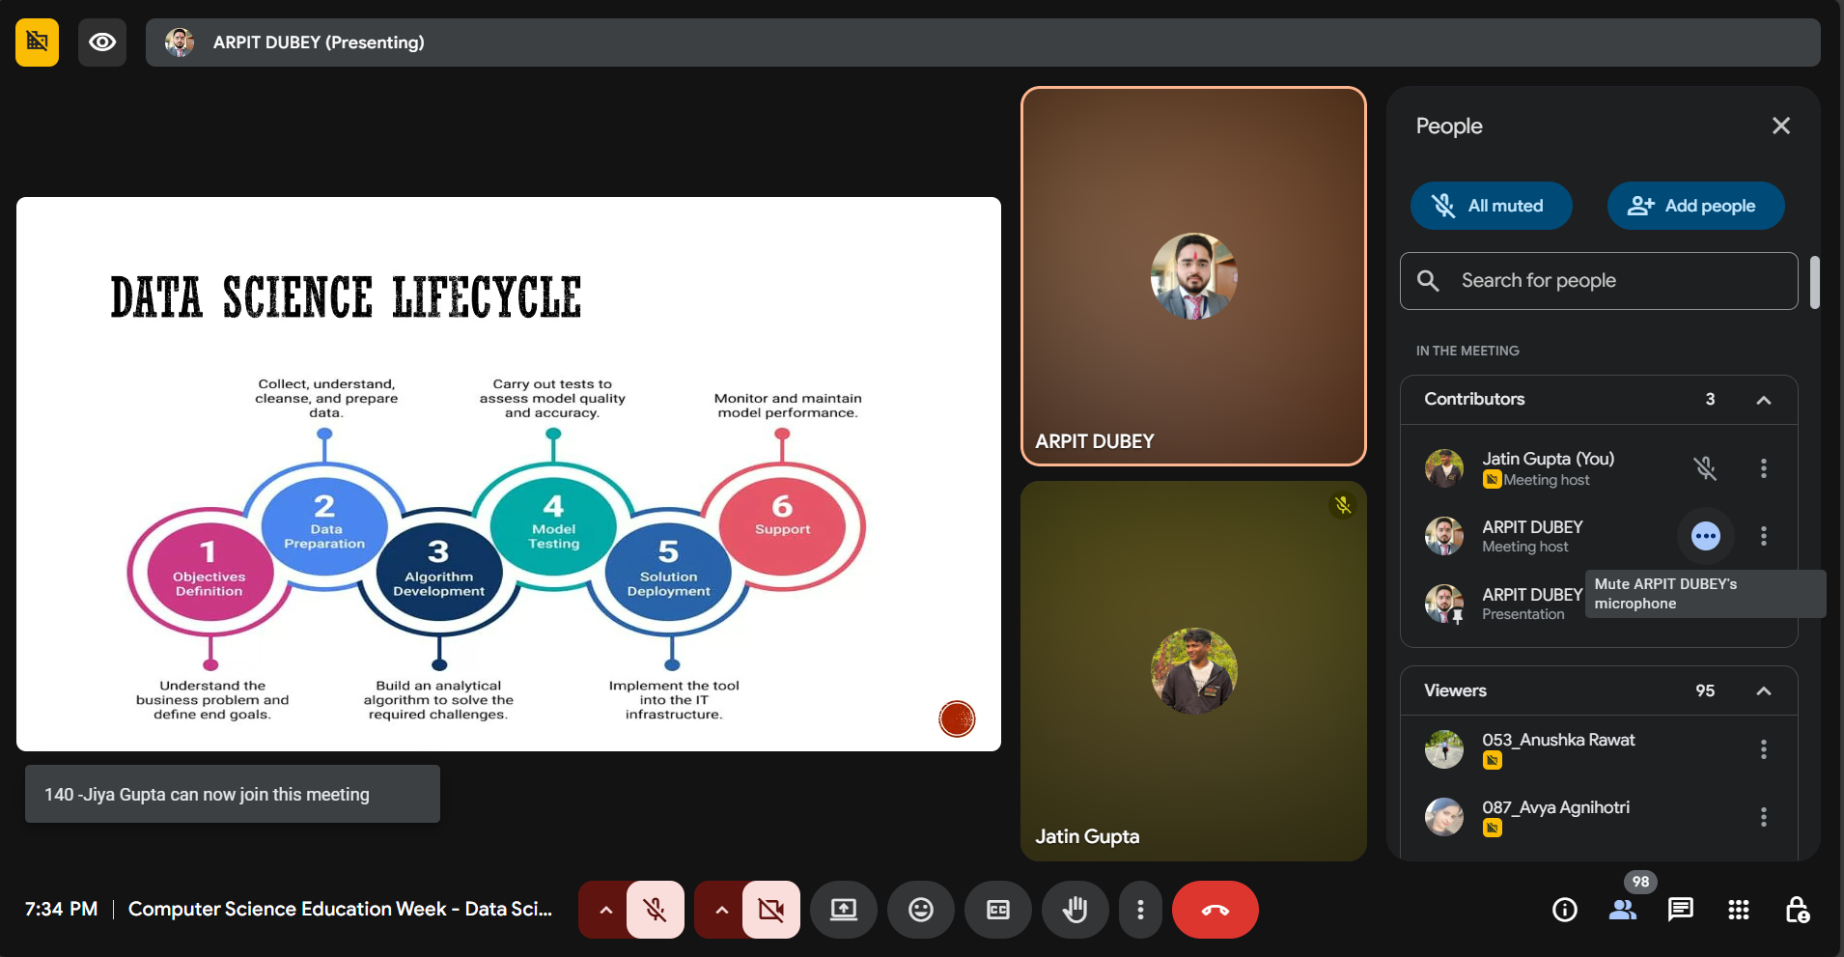Unmute your microphone in the bottom bar

pos(656,910)
